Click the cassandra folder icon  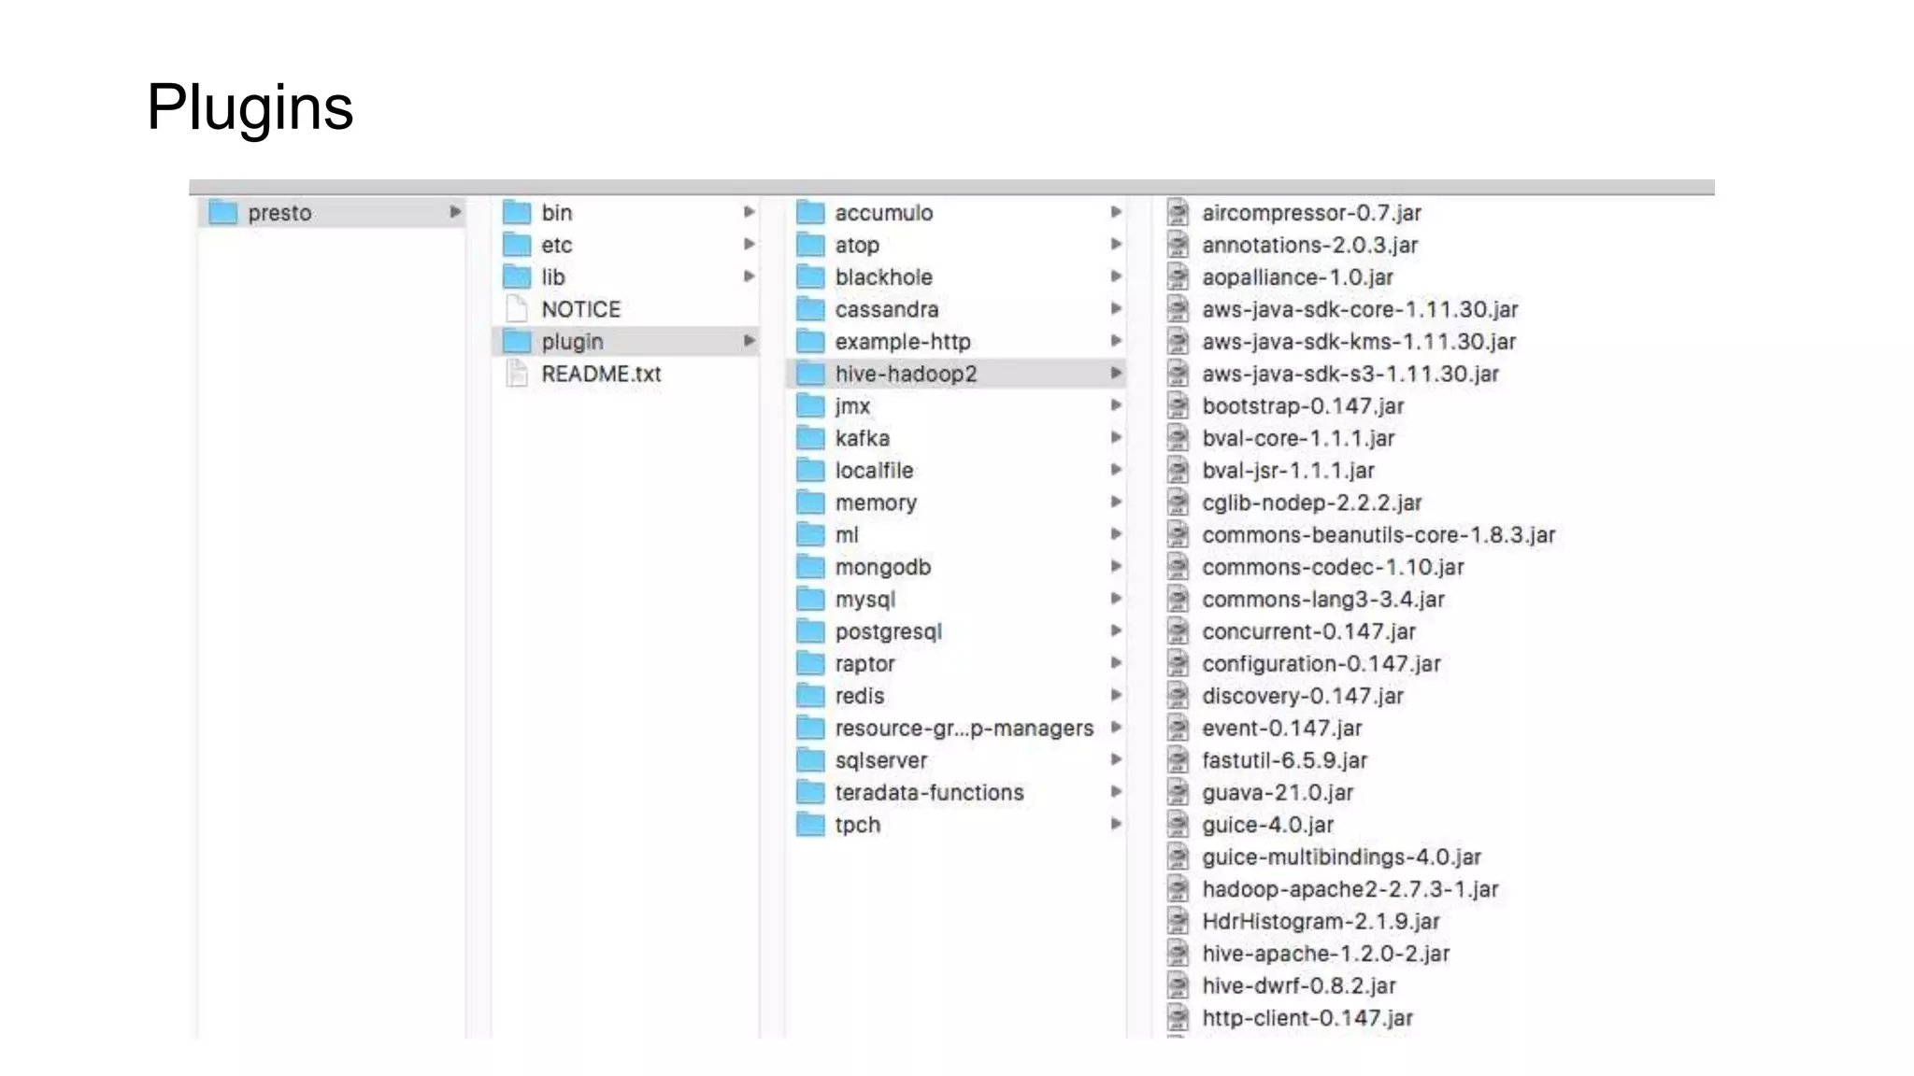coord(810,309)
